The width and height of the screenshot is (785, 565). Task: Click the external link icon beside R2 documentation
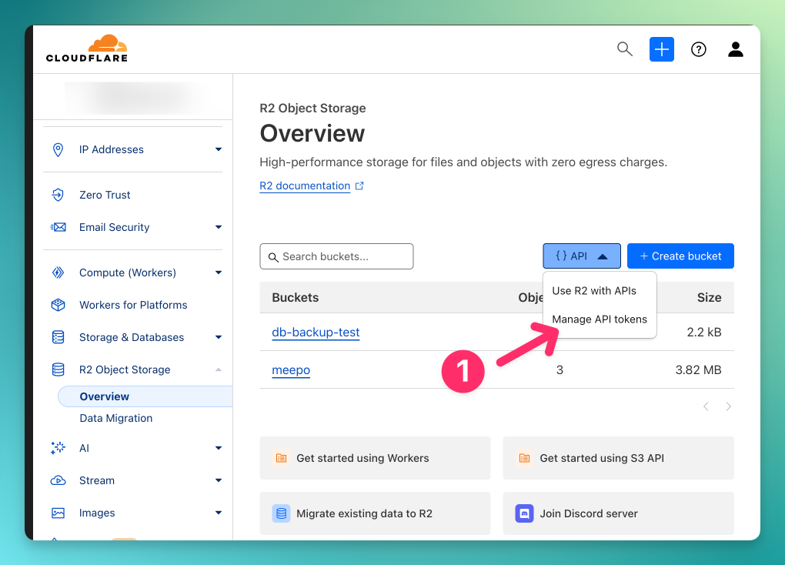pos(359,186)
